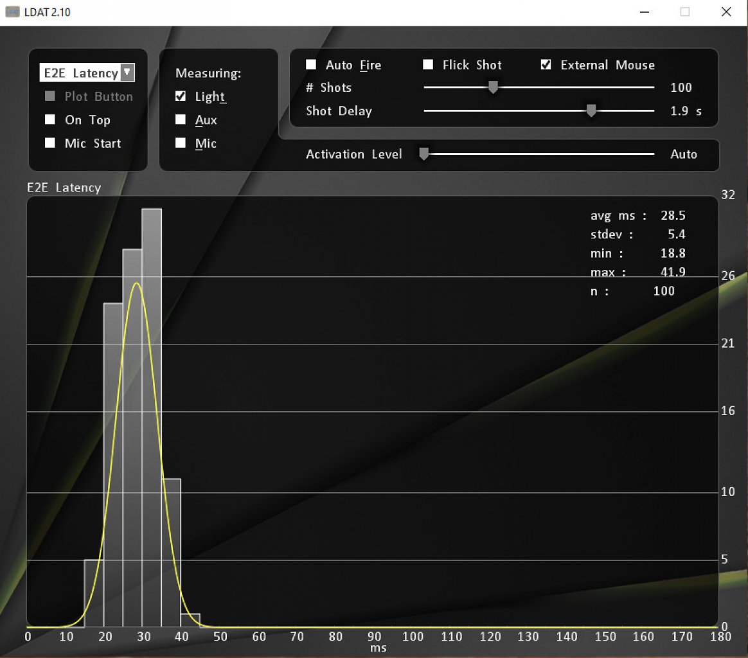Enable the On Top checkbox
The width and height of the screenshot is (748, 658).
coord(50,120)
